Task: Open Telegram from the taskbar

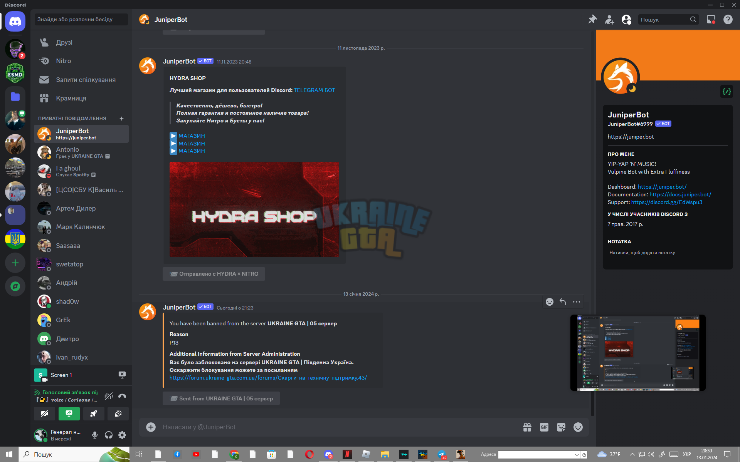Action: coord(442,454)
